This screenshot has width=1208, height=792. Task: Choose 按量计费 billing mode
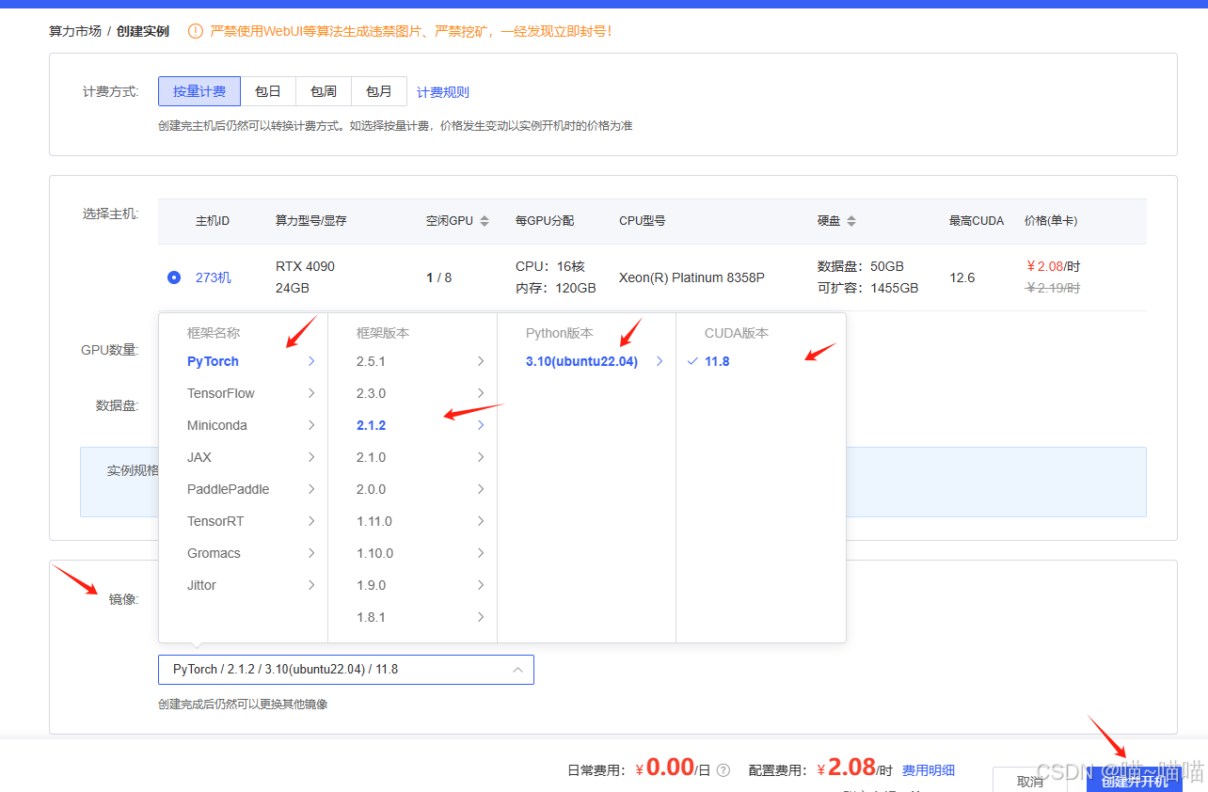pos(199,91)
